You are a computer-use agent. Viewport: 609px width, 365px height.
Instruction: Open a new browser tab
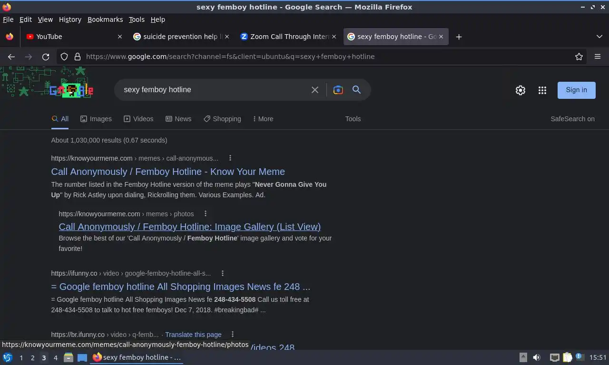click(x=459, y=37)
